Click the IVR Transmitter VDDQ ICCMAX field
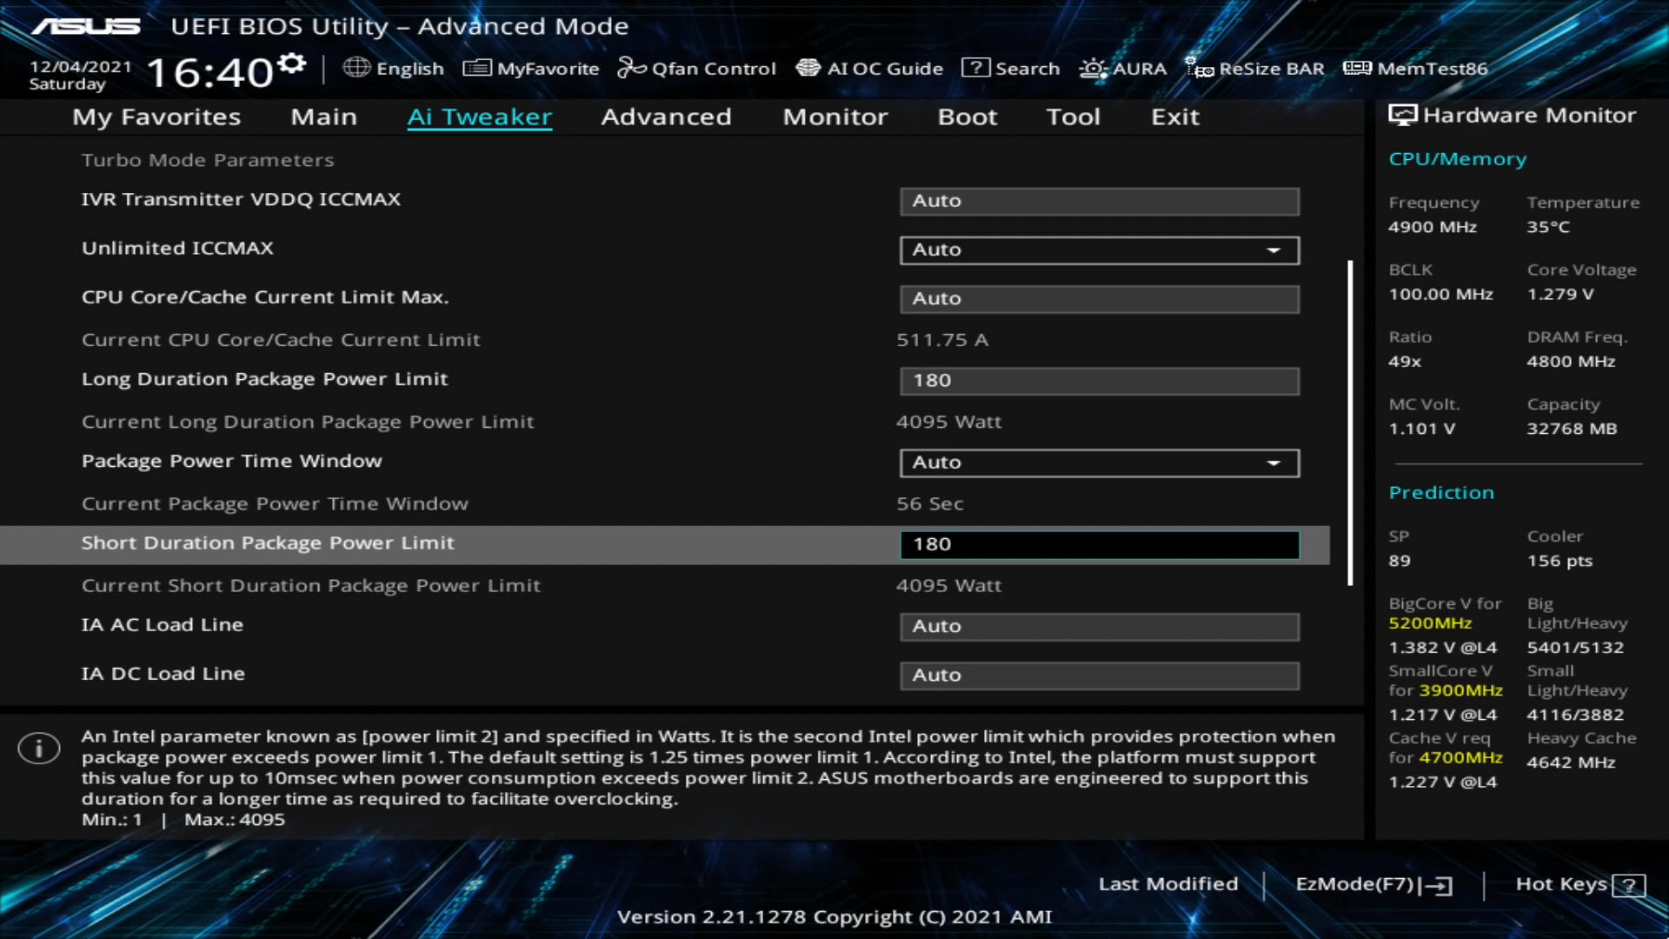1669x939 pixels. pos(1100,201)
